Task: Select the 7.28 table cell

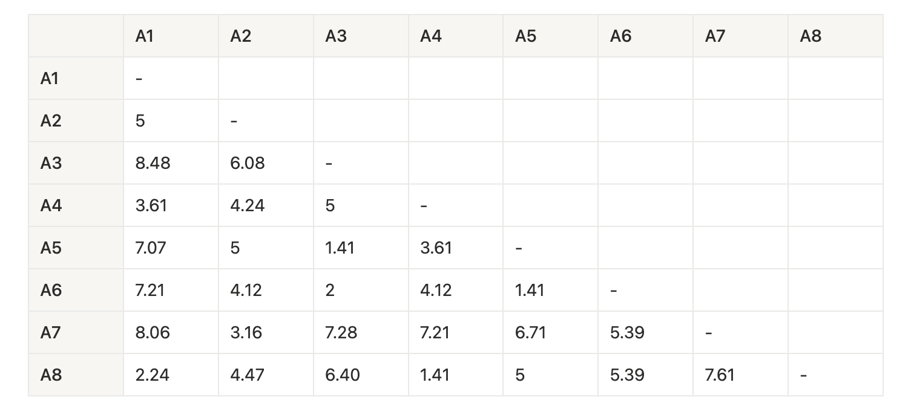Action: point(341,333)
